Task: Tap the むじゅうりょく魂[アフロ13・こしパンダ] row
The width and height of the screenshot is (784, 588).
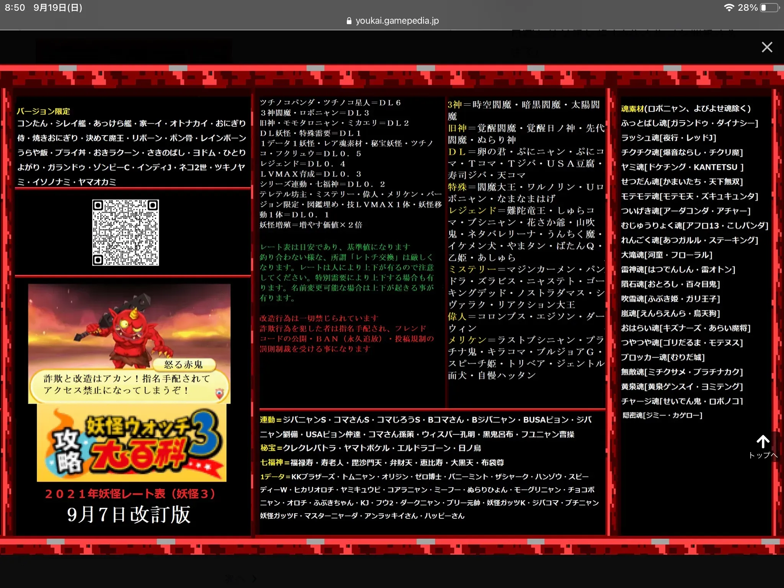Action: [x=694, y=225]
